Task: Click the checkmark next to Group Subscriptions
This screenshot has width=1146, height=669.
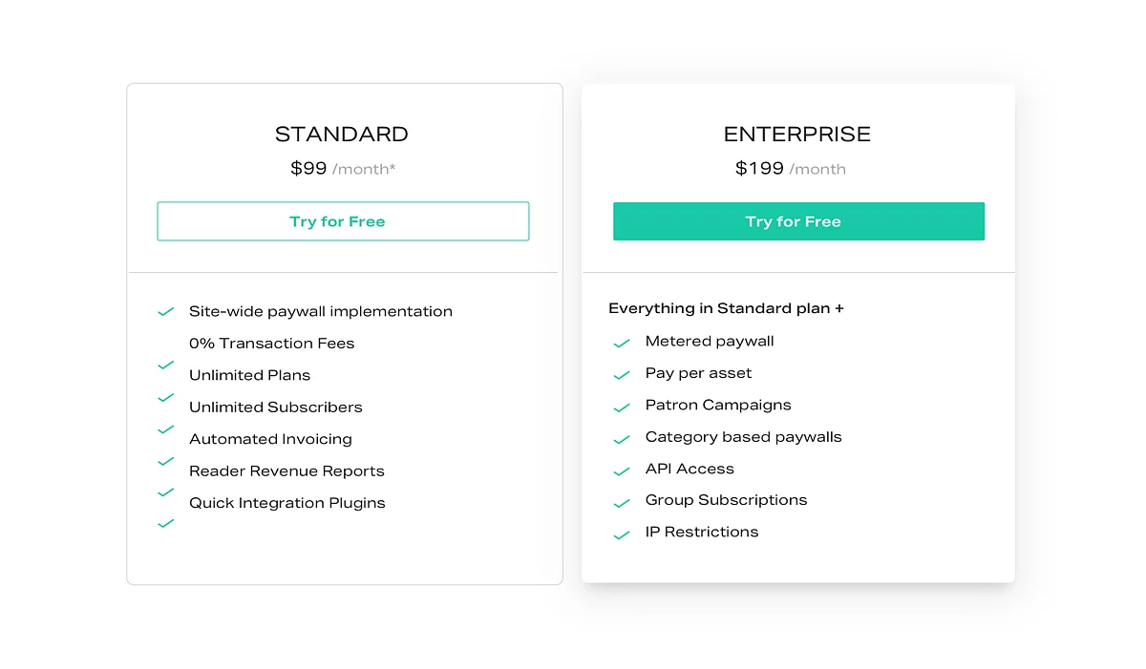Action: [x=622, y=503]
